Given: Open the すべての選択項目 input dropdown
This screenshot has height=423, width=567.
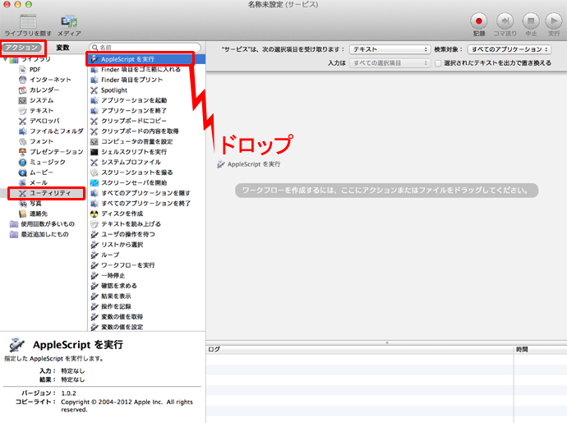Looking at the screenshot, I should [390, 63].
